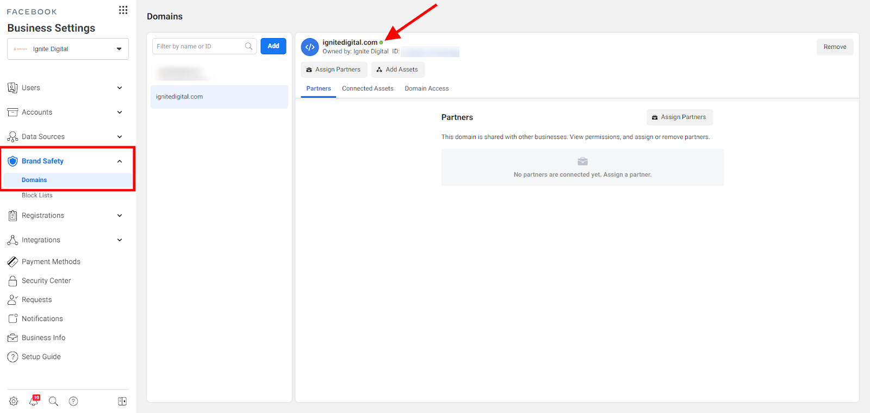The width and height of the screenshot is (870, 413).
Task: Click the Payment Methods card icon
Action: click(x=13, y=262)
